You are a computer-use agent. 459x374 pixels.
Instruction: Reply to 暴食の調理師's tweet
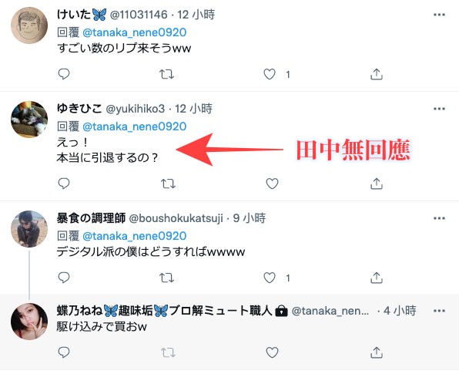click(63, 278)
